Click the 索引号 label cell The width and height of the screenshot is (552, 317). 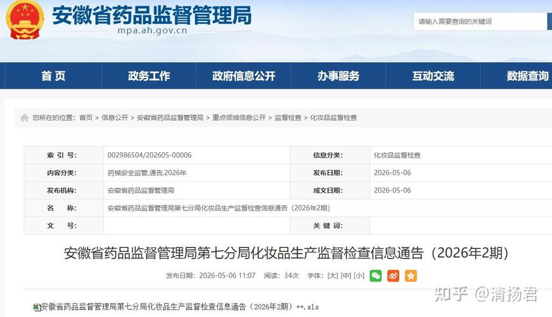coord(64,155)
